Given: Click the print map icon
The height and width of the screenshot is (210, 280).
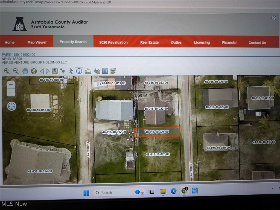Looking at the screenshot, I should 97,71.
